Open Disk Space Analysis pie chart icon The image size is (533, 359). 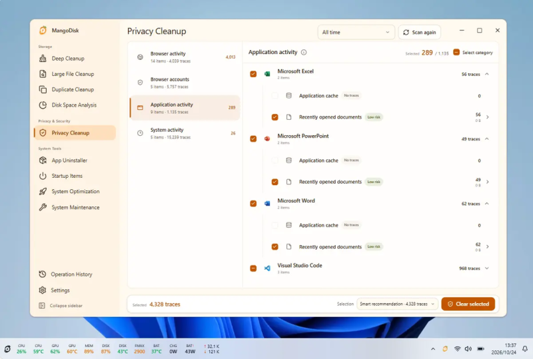click(x=43, y=105)
